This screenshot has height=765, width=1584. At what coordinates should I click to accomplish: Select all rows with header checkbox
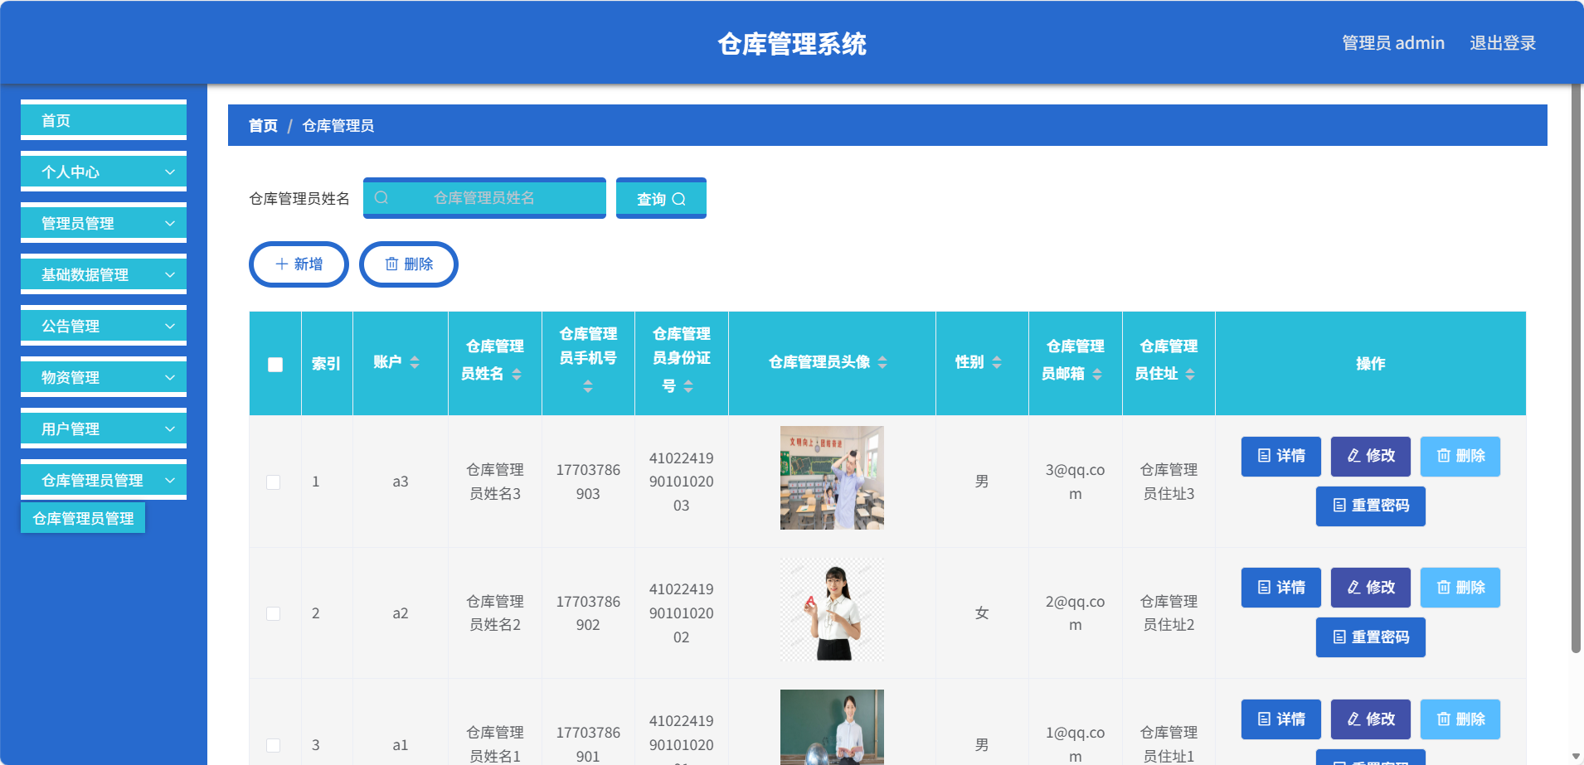(x=275, y=365)
